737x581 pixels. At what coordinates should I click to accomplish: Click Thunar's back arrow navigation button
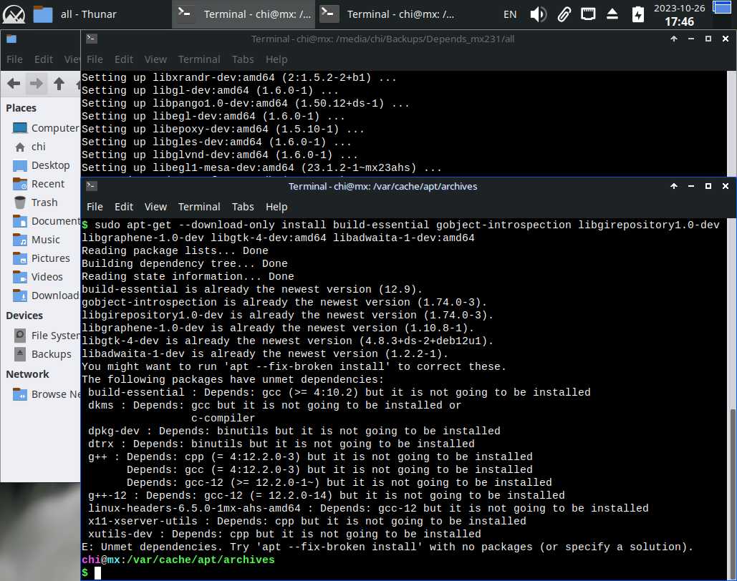tap(14, 84)
